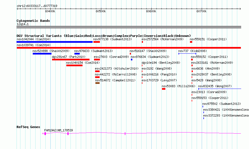Click esv1006216 (Pang2010) label

[x=159, y=74]
